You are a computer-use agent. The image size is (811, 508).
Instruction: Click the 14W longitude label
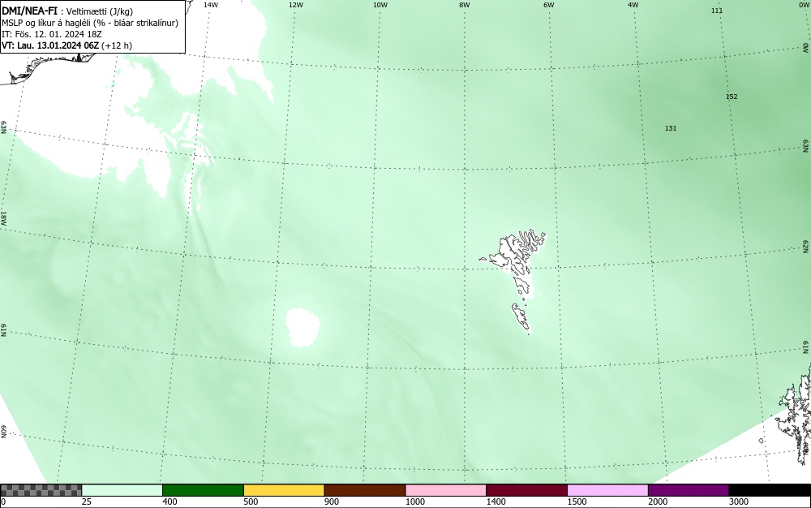pyautogui.click(x=211, y=5)
